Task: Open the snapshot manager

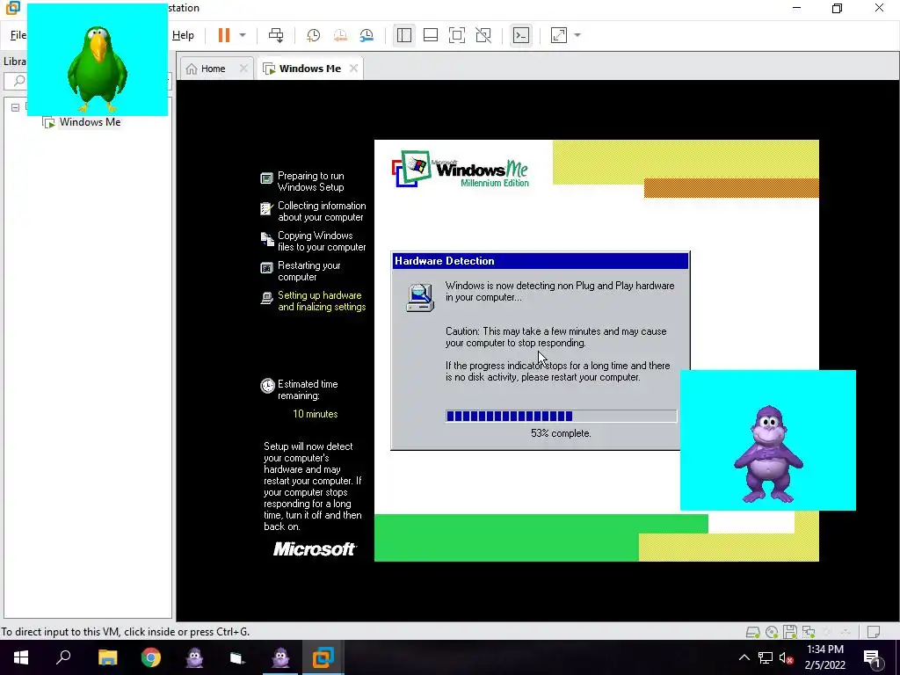Action: click(367, 35)
